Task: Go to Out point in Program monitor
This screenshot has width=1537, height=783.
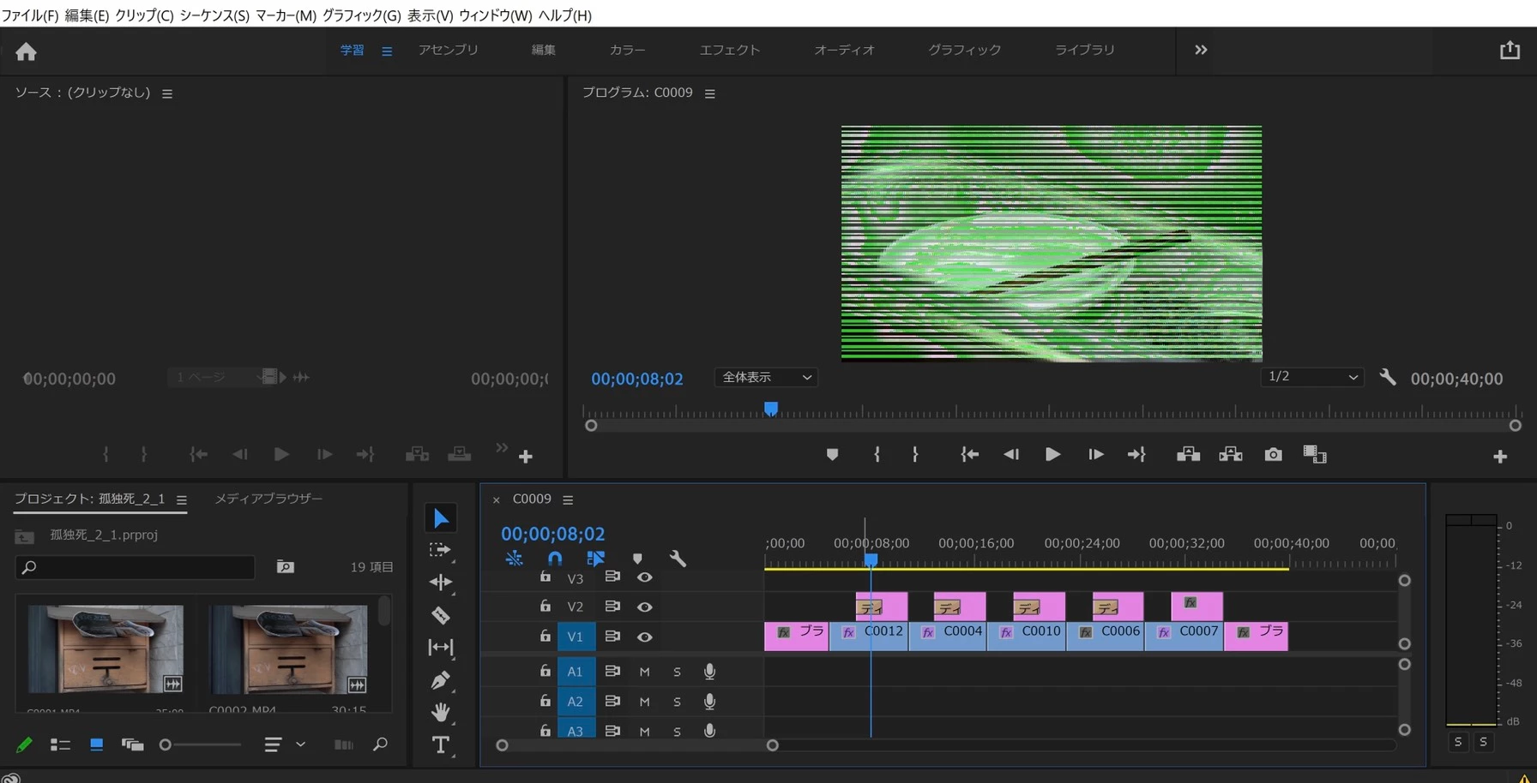Action: tap(1136, 455)
